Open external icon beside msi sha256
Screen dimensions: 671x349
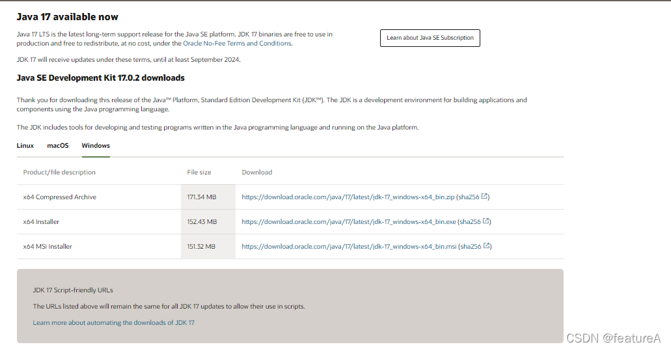click(486, 246)
